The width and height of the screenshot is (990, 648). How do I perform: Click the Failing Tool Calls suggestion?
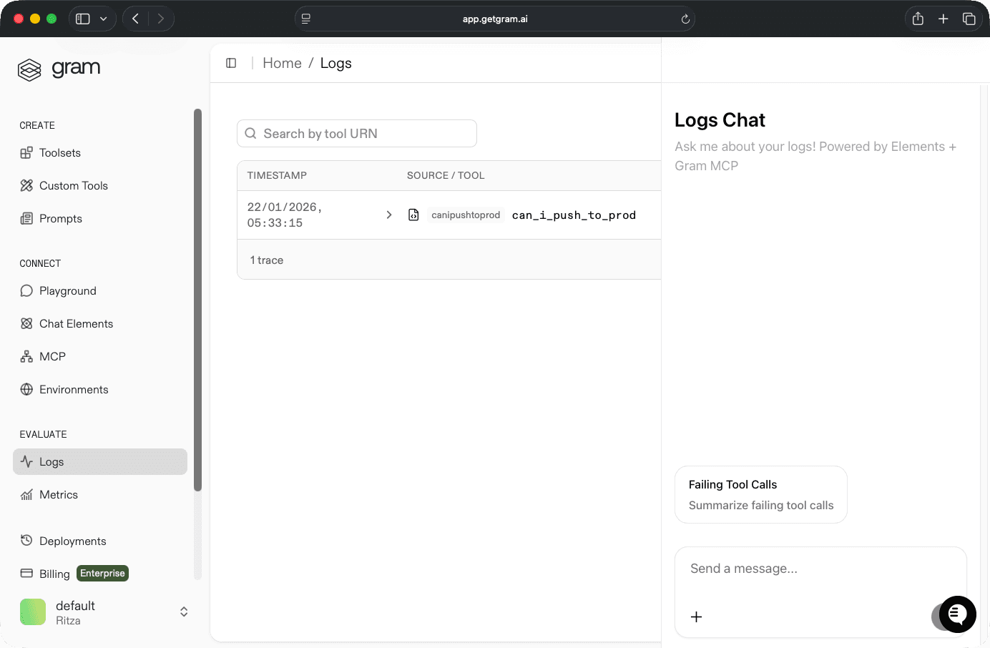click(760, 494)
